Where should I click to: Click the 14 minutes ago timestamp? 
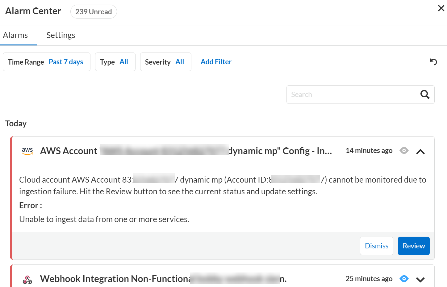(x=369, y=150)
